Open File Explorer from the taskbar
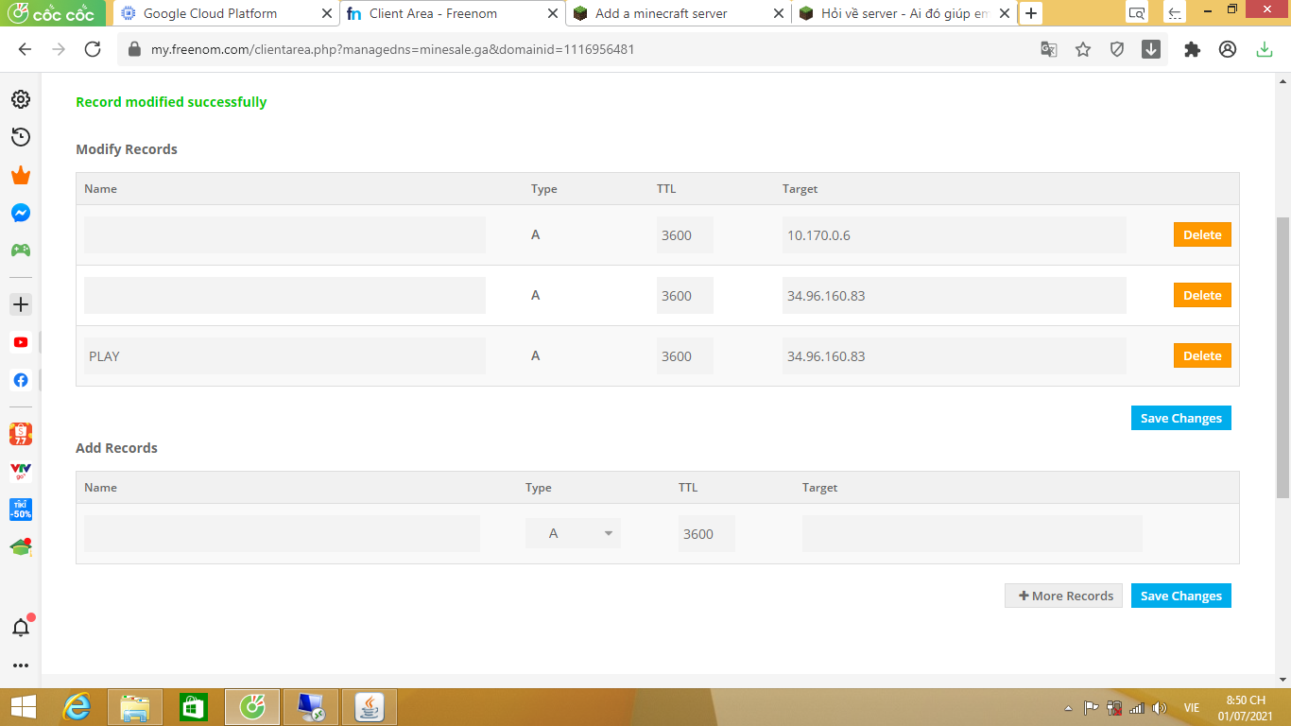The width and height of the screenshot is (1291, 726). click(135, 707)
